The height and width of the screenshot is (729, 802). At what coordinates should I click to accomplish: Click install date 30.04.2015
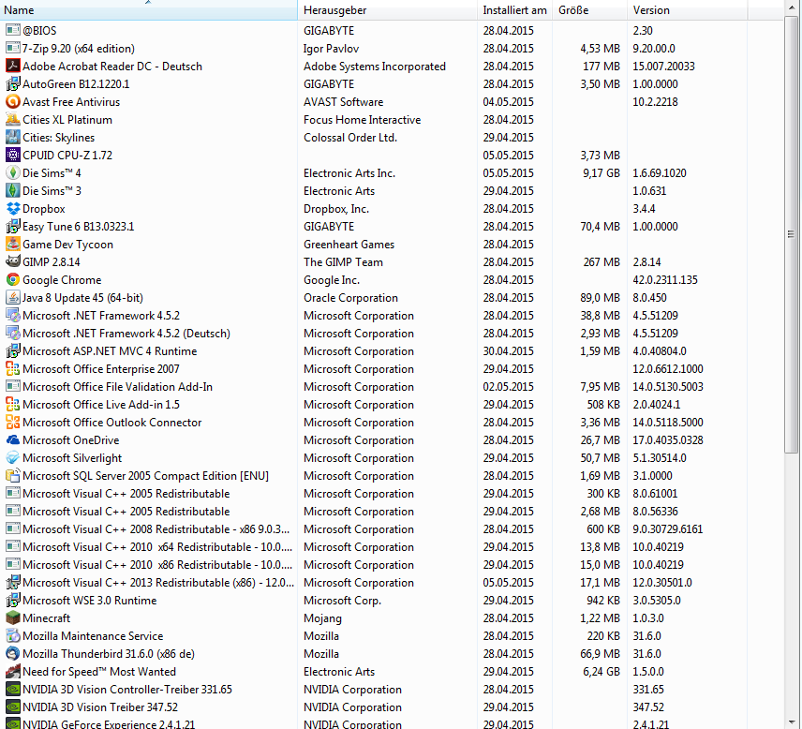click(x=509, y=351)
